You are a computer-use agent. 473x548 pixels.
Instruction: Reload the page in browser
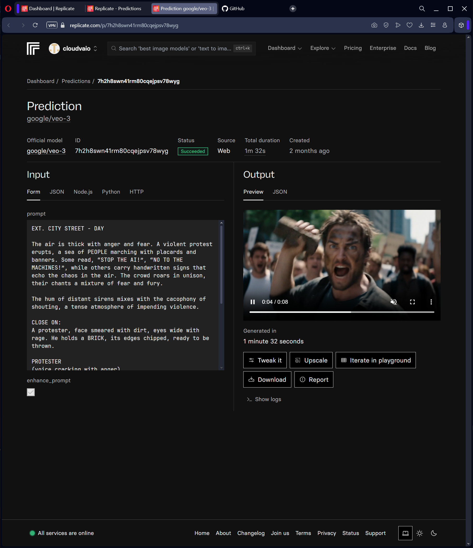35,25
